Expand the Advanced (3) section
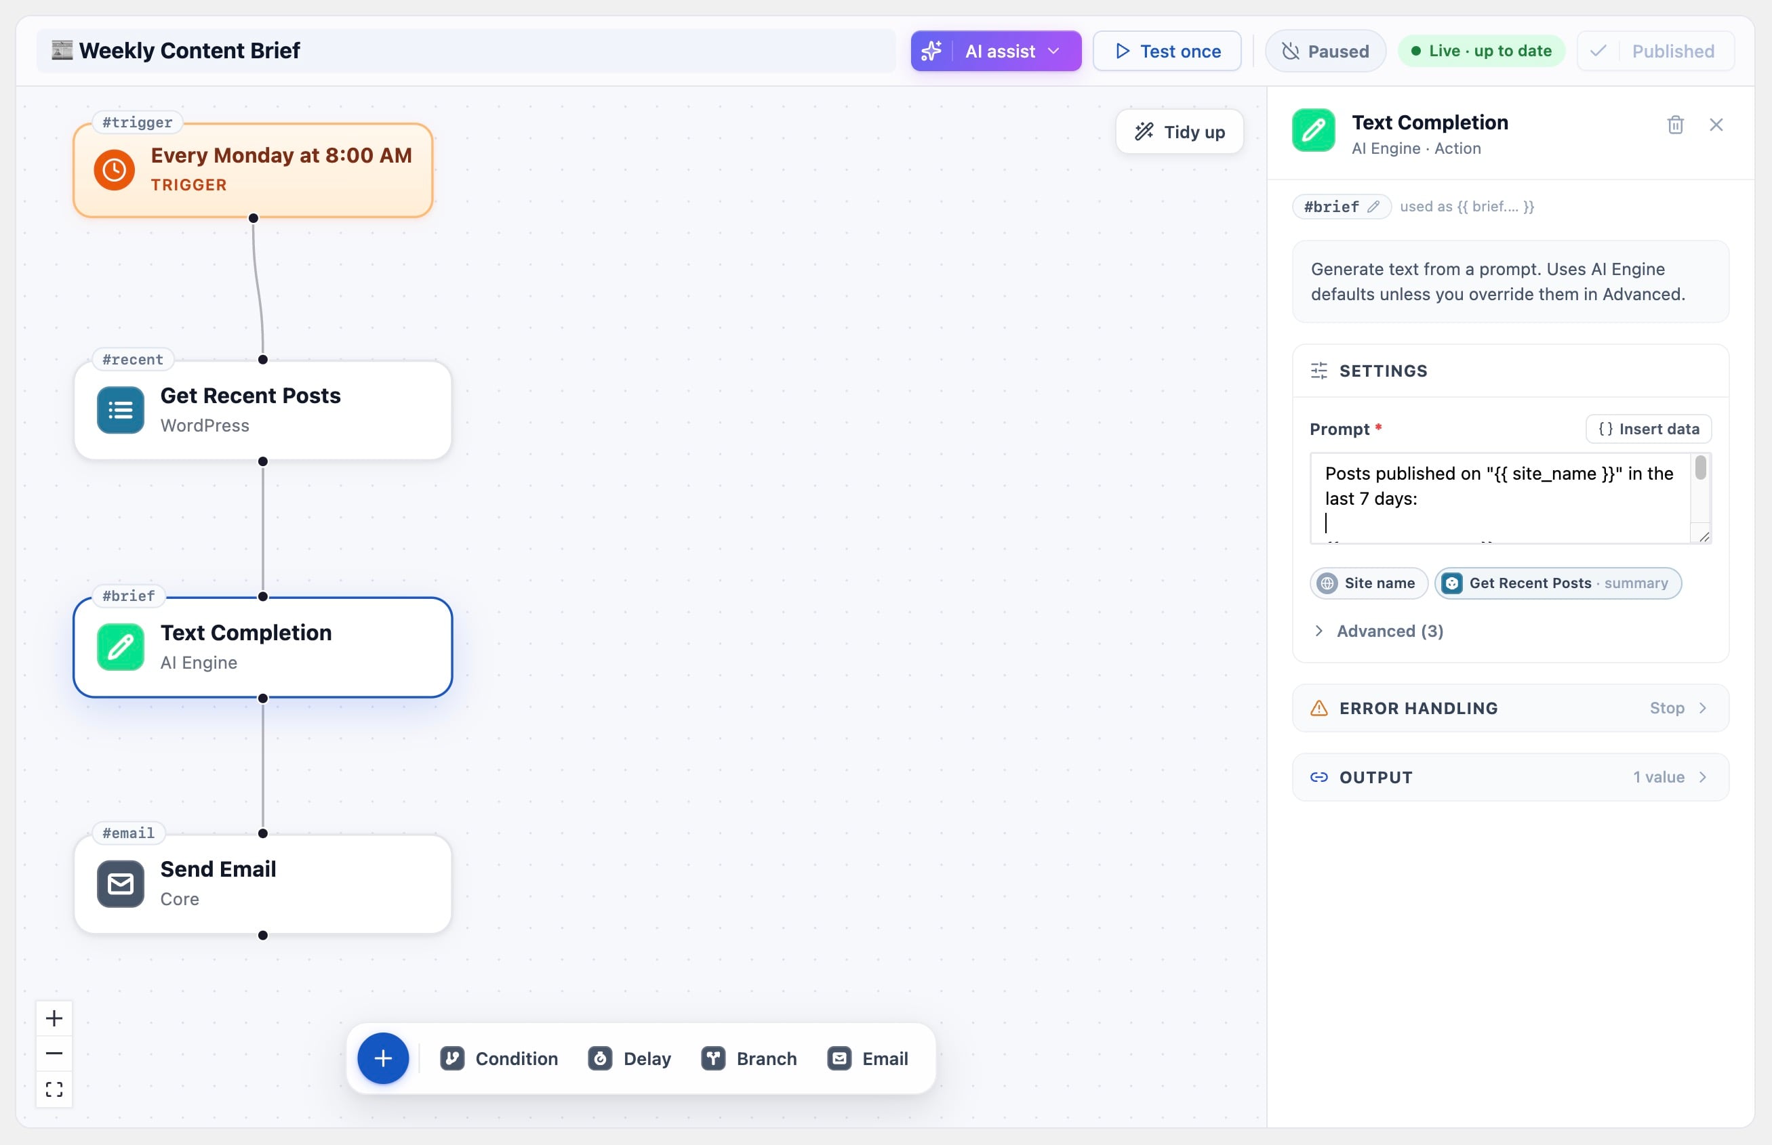 1378,631
